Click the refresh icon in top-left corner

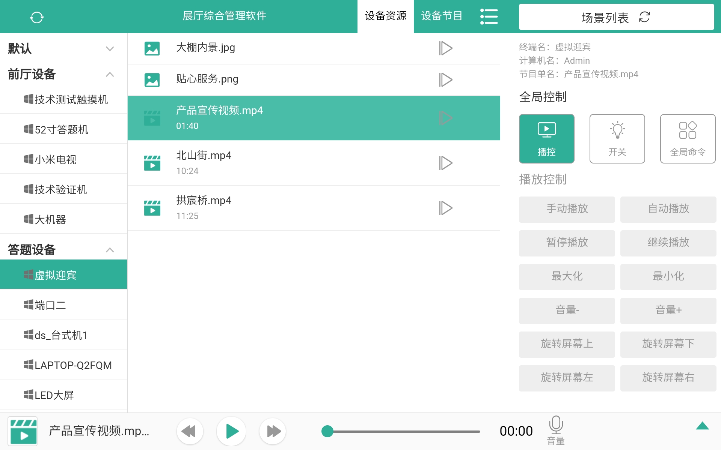pyautogui.click(x=37, y=16)
